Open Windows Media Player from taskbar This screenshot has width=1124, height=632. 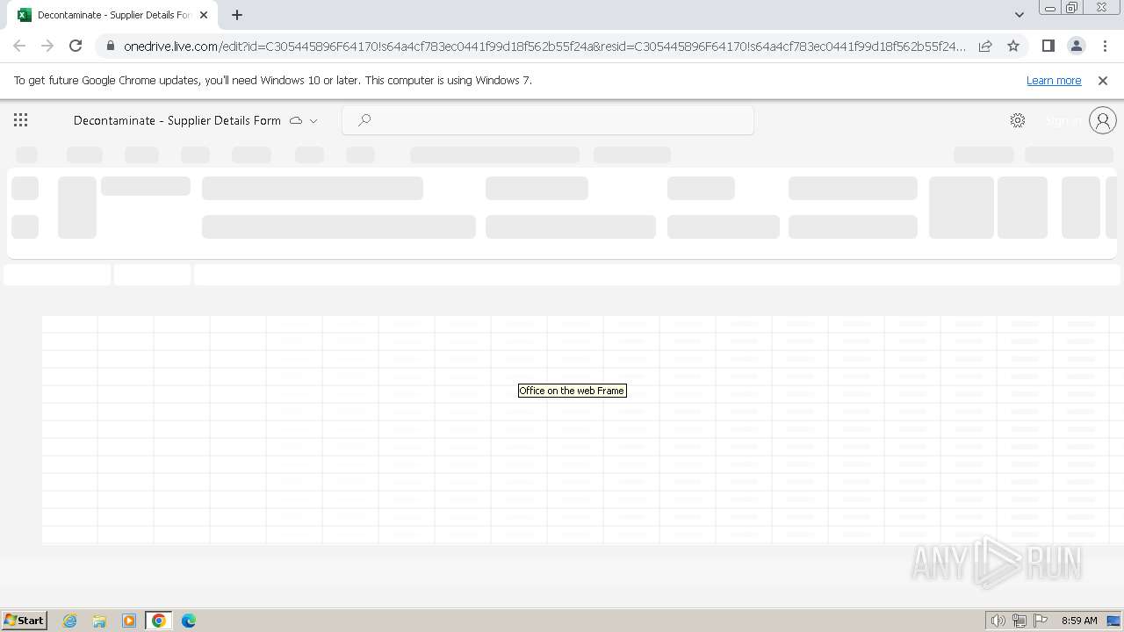(129, 621)
